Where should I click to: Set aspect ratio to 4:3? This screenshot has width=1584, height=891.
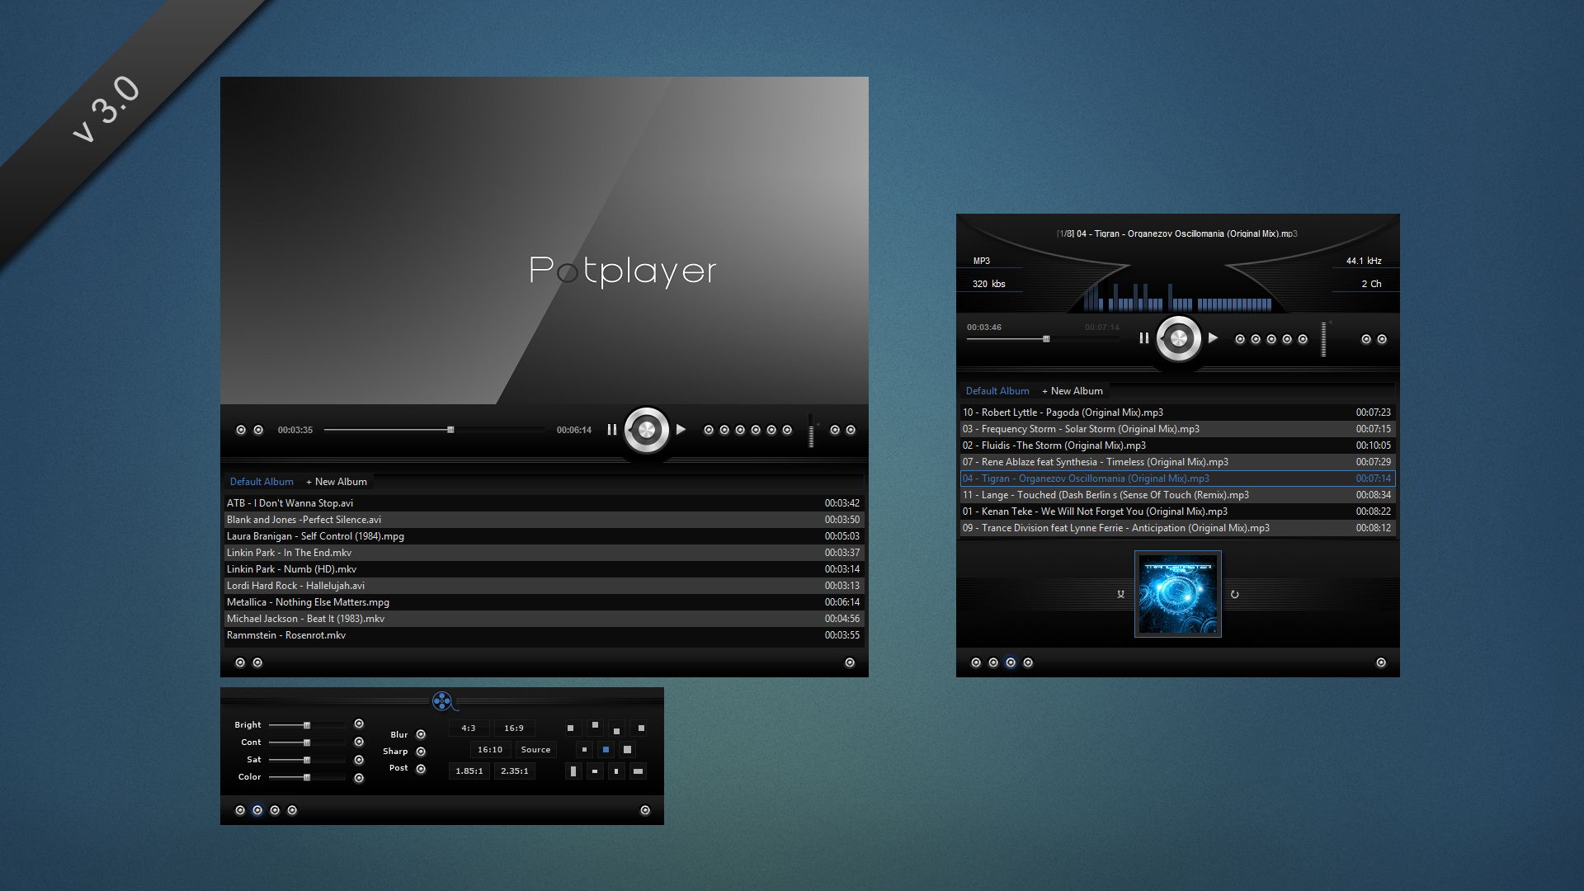pos(469,728)
